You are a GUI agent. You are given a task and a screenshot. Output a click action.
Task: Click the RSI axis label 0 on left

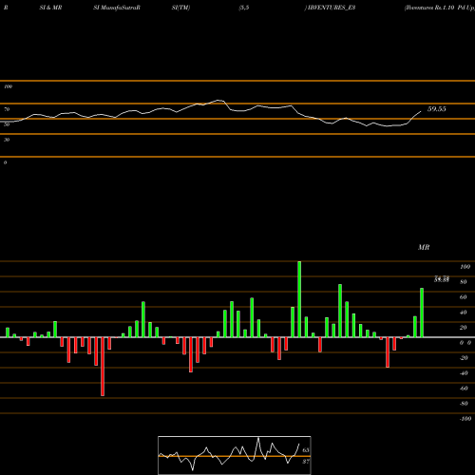[5, 162]
